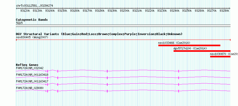
Task: Click the red nsv1033466 loss bar
Action: point(189,45)
